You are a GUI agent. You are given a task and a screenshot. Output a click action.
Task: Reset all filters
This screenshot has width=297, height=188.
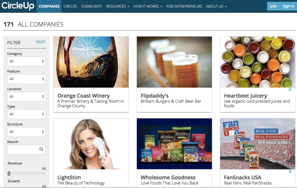pos(41,42)
